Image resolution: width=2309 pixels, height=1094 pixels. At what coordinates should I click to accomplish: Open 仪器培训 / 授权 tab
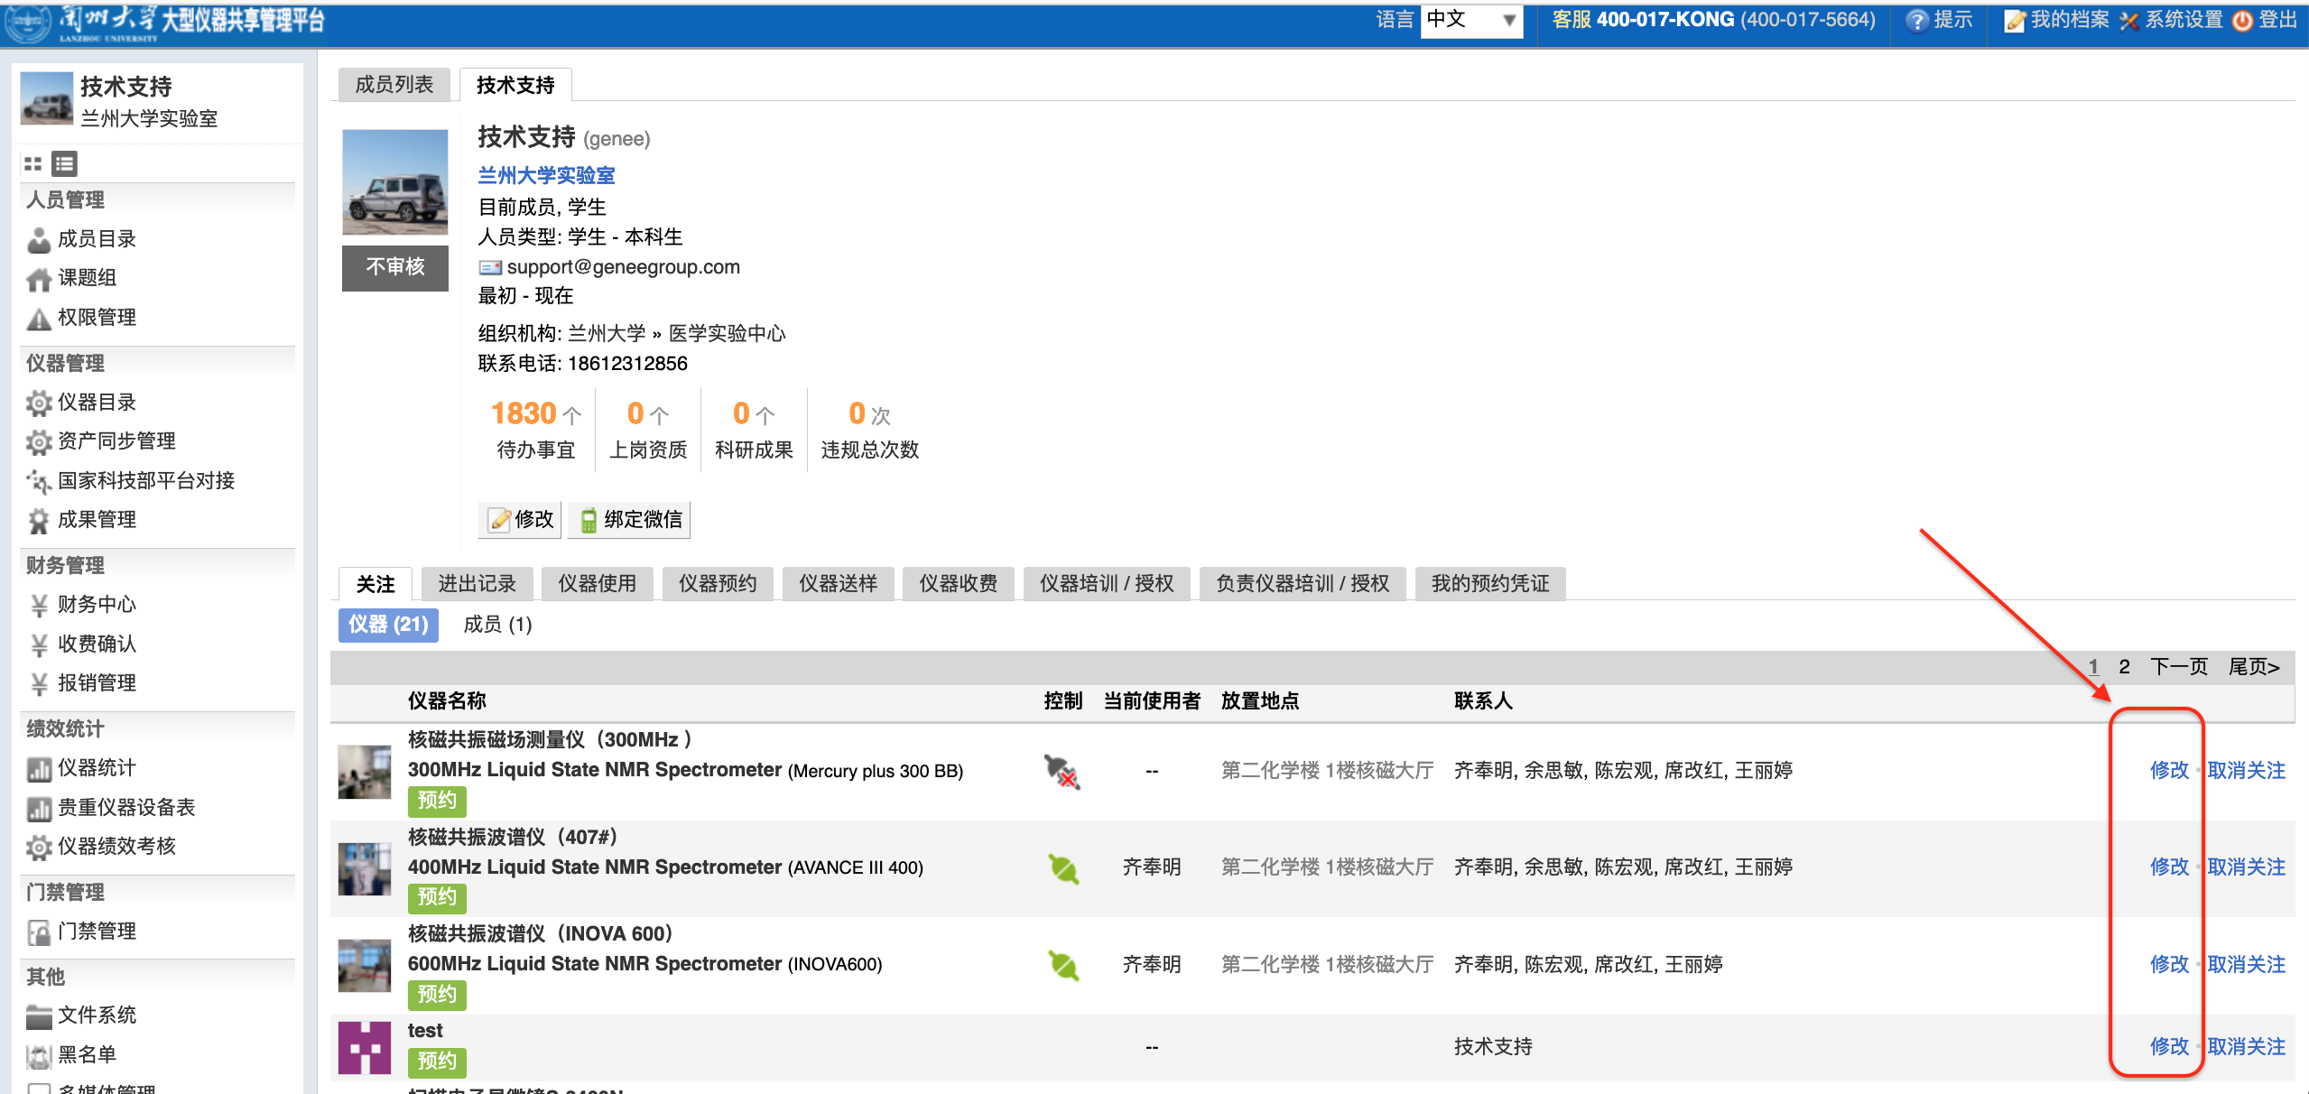[x=1107, y=584]
